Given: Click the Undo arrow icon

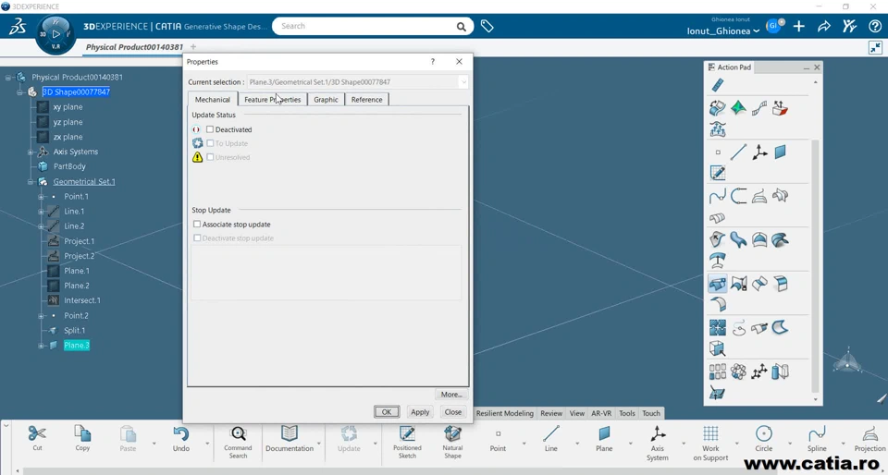Looking at the screenshot, I should (x=180, y=433).
